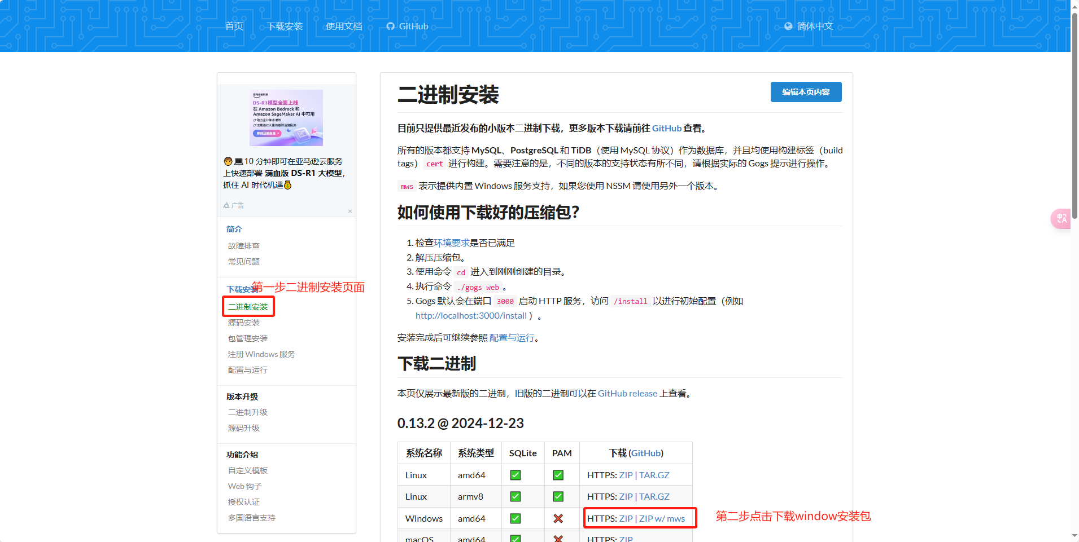
Task: Open 使用文档 in the top navigation
Action: coord(344,26)
